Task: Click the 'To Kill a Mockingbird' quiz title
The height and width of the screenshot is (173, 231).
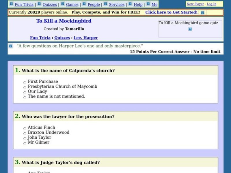Action: coord(64,21)
